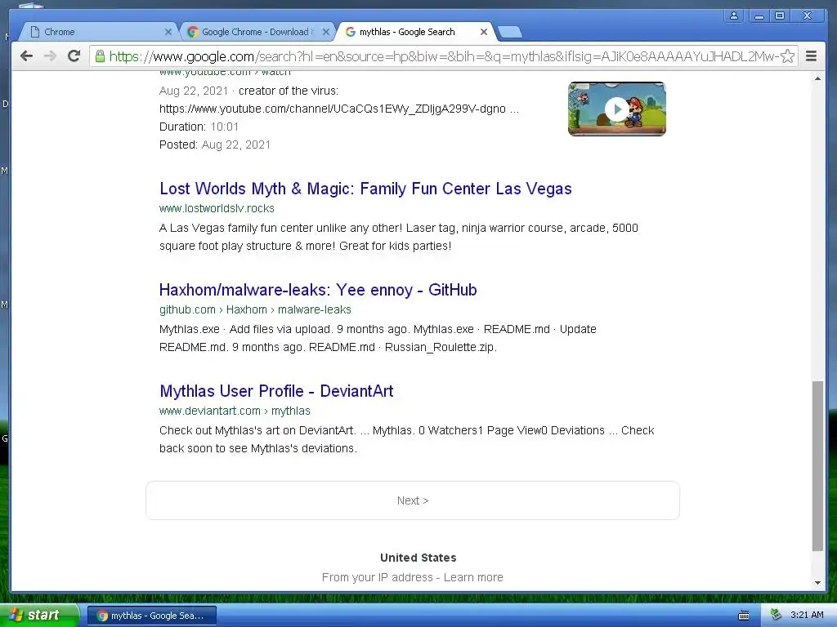This screenshot has width=837, height=627.
Task: Reload the page with refresh icon
Action: (x=74, y=56)
